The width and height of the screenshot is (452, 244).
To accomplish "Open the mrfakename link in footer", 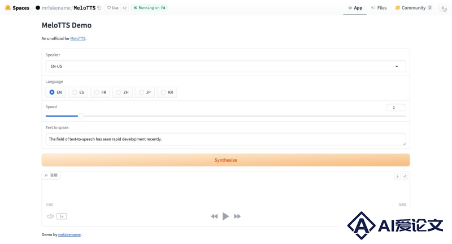I will pos(69,234).
